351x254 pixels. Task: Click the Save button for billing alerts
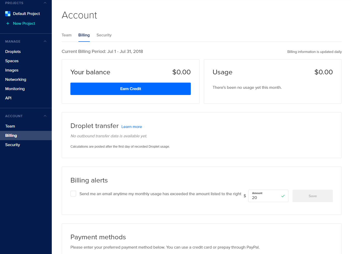point(312,196)
